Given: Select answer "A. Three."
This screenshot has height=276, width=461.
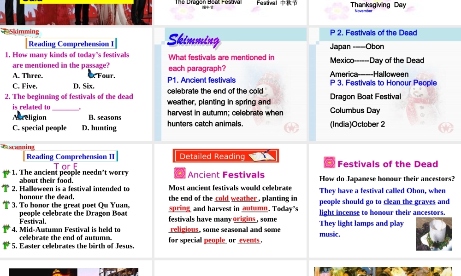Looking at the screenshot, I should pyautogui.click(x=28, y=76).
